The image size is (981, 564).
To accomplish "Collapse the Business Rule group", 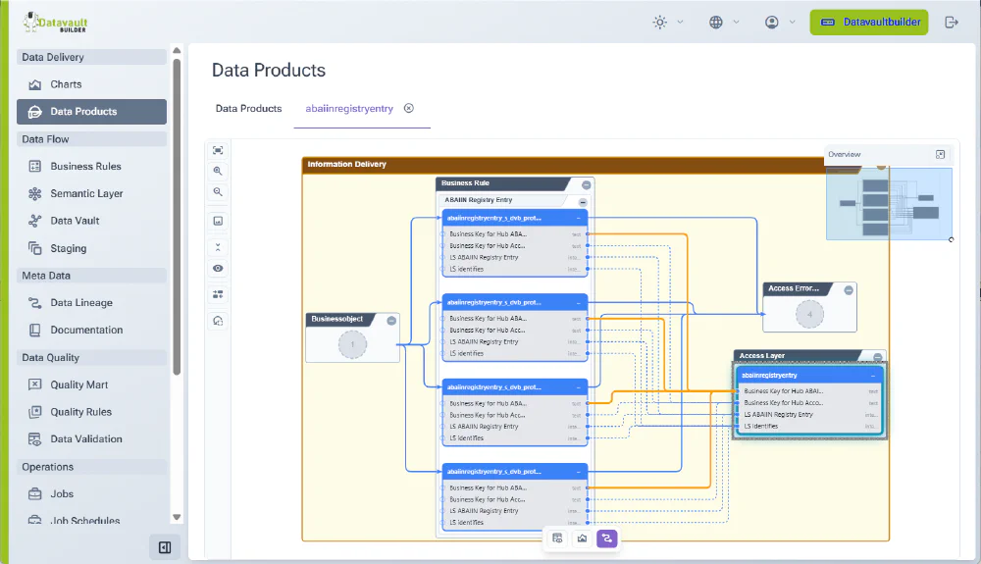I will pyautogui.click(x=587, y=185).
